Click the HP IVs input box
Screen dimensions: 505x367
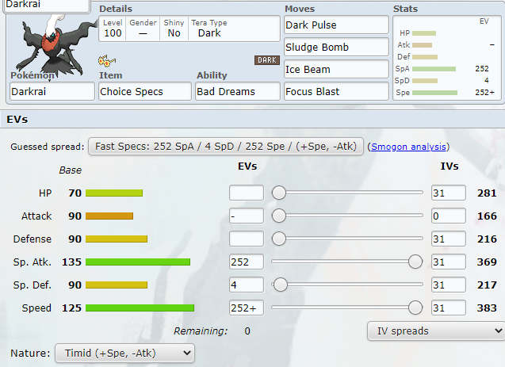tap(449, 193)
